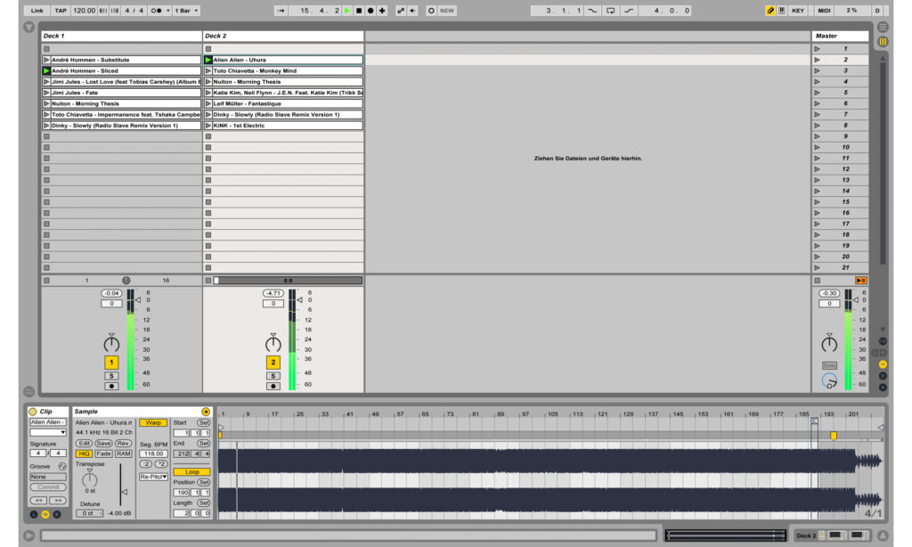Enable the Session Record circle button
912x547 pixels.
coord(431,11)
